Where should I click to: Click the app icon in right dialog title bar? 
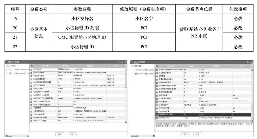(132, 62)
